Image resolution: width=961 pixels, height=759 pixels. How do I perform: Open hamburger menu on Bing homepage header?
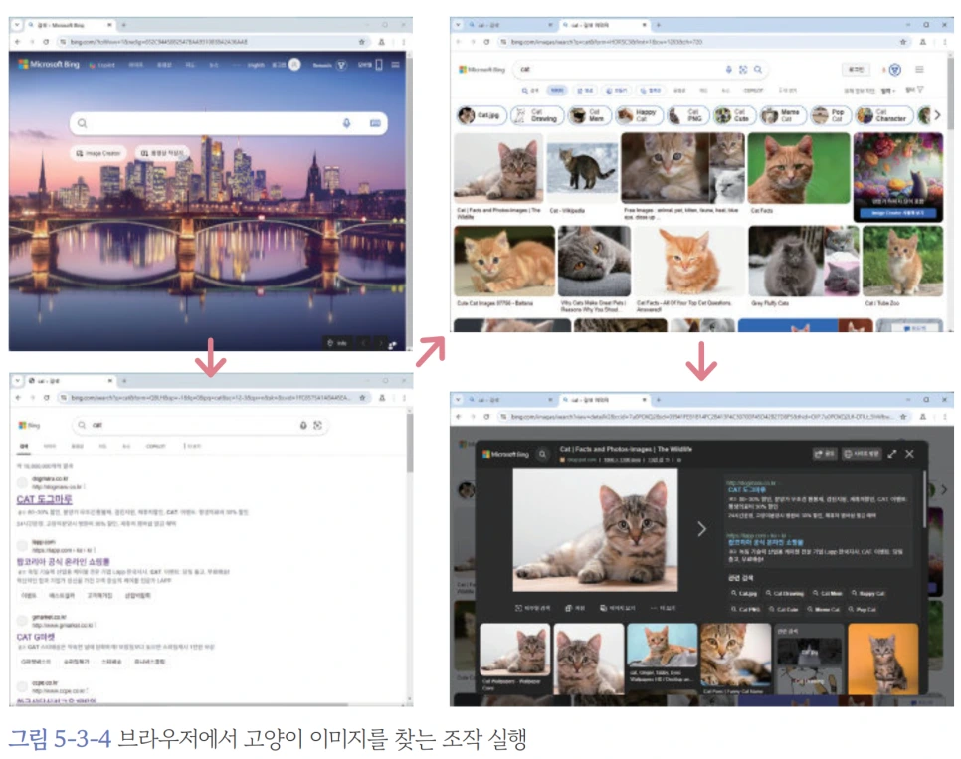(395, 65)
